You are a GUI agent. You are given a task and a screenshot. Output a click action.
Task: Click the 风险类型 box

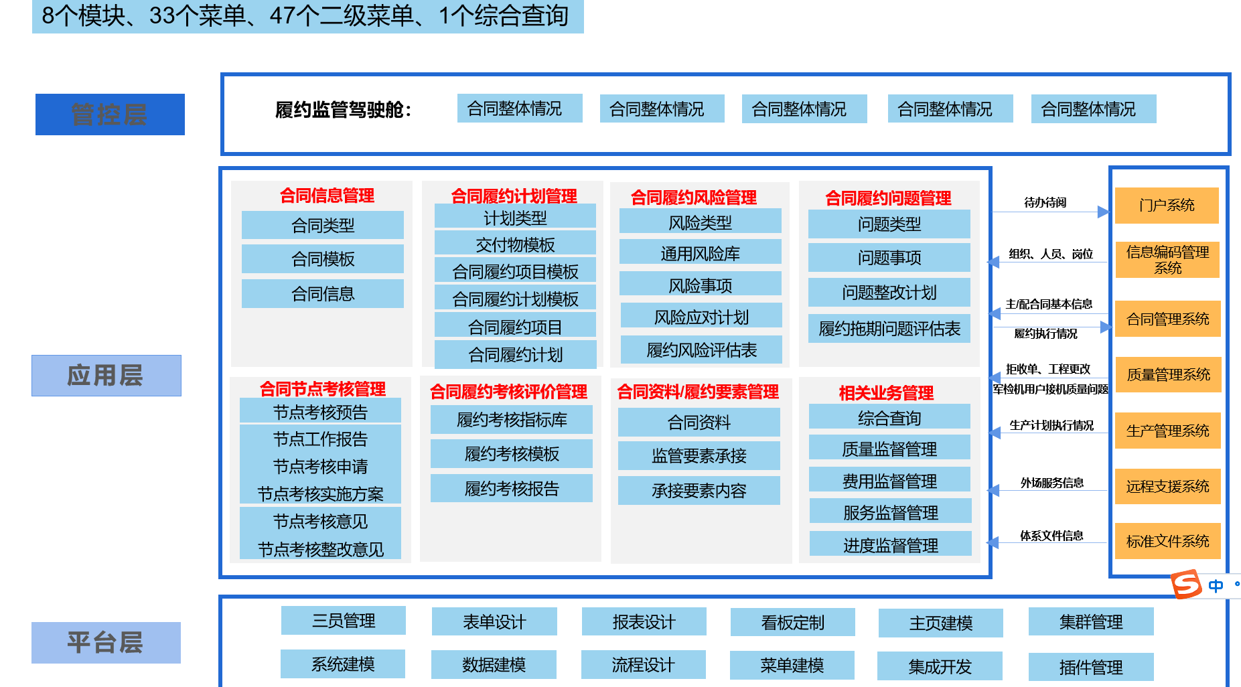pyautogui.click(x=701, y=222)
